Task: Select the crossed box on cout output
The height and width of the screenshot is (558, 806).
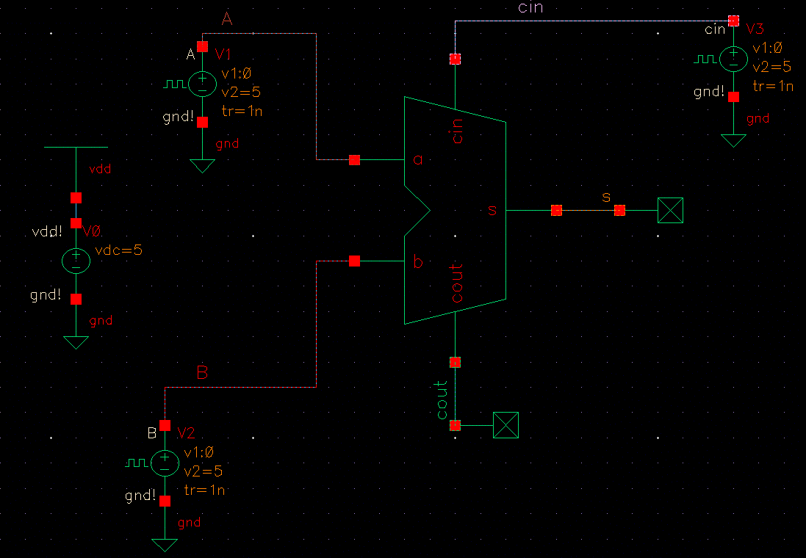Action: point(505,425)
